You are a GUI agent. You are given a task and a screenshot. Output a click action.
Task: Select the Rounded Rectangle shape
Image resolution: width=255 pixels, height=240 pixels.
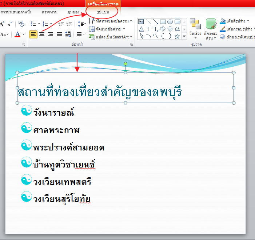pos(178,21)
